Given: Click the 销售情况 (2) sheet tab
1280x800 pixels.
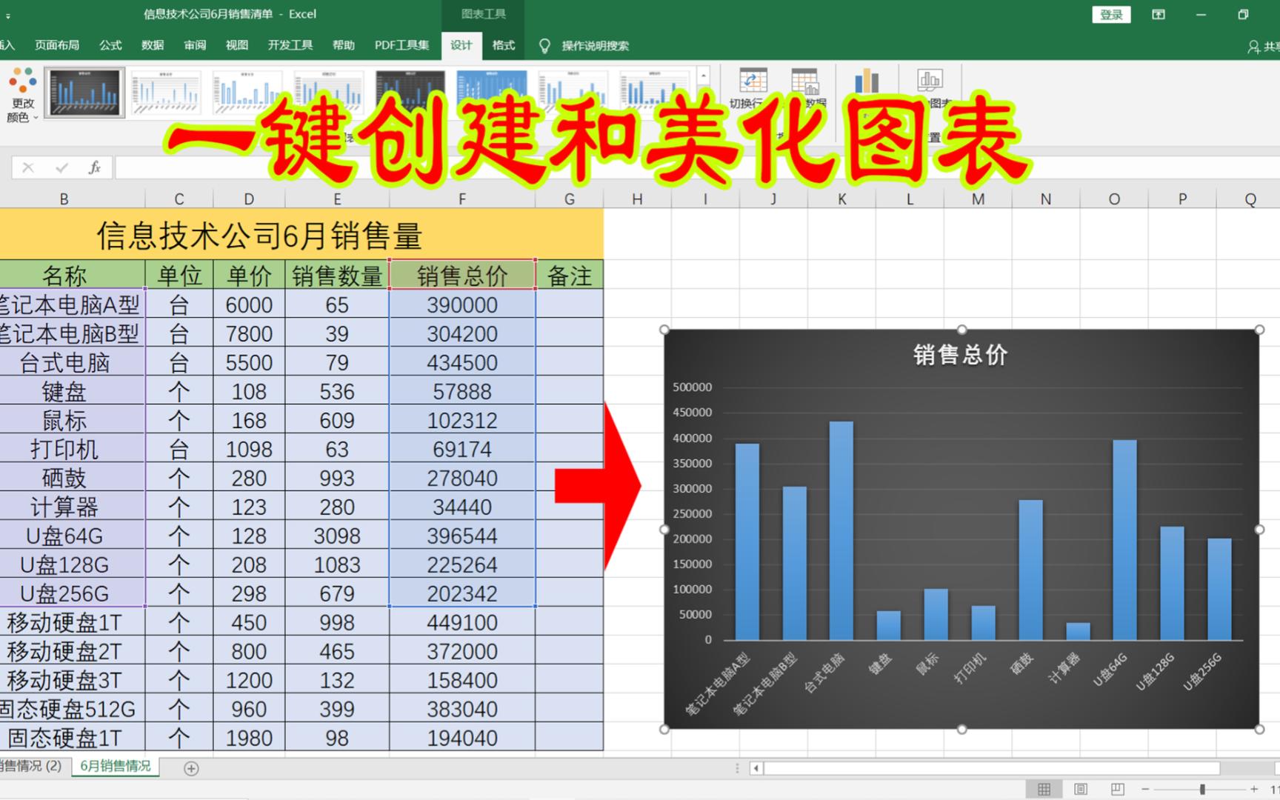Looking at the screenshot, I should (x=31, y=766).
